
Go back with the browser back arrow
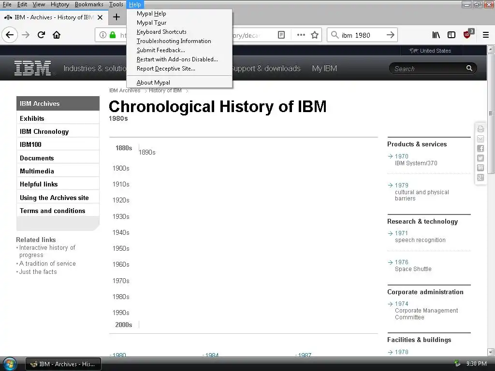coord(10,35)
